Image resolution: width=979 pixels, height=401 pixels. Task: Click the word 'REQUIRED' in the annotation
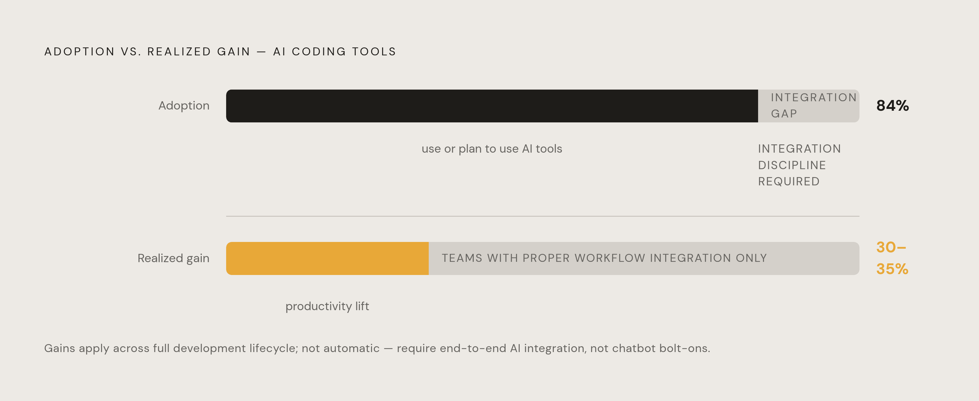coord(789,182)
